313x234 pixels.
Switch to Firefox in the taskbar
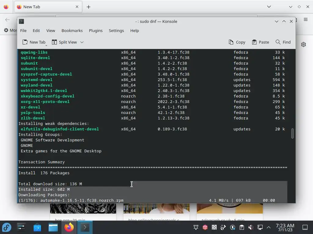point(69,227)
